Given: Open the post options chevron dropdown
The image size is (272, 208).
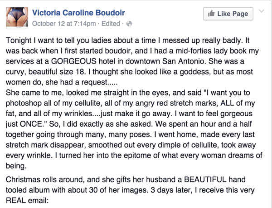Looking at the screenshot, I should [x=261, y=10].
